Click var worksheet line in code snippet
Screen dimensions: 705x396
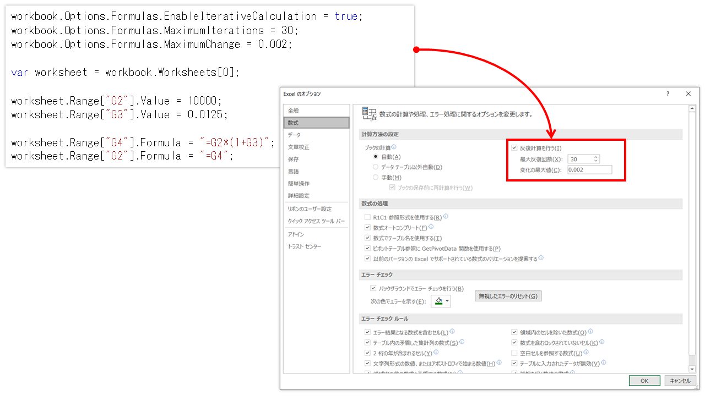(126, 73)
